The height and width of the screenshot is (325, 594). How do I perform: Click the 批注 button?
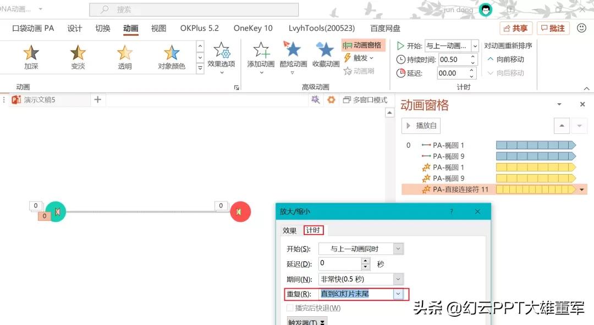tap(553, 28)
